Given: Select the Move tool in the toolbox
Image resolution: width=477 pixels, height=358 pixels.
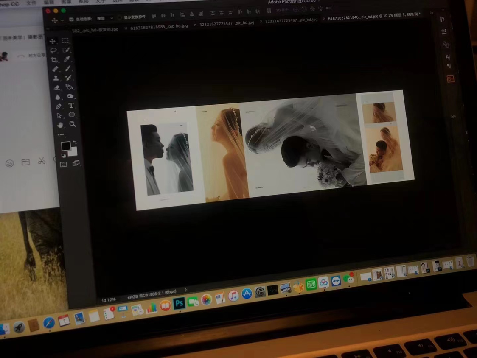Looking at the screenshot, I should coord(52,41).
